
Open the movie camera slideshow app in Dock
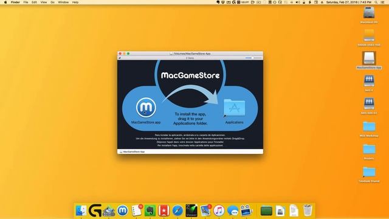point(246,210)
